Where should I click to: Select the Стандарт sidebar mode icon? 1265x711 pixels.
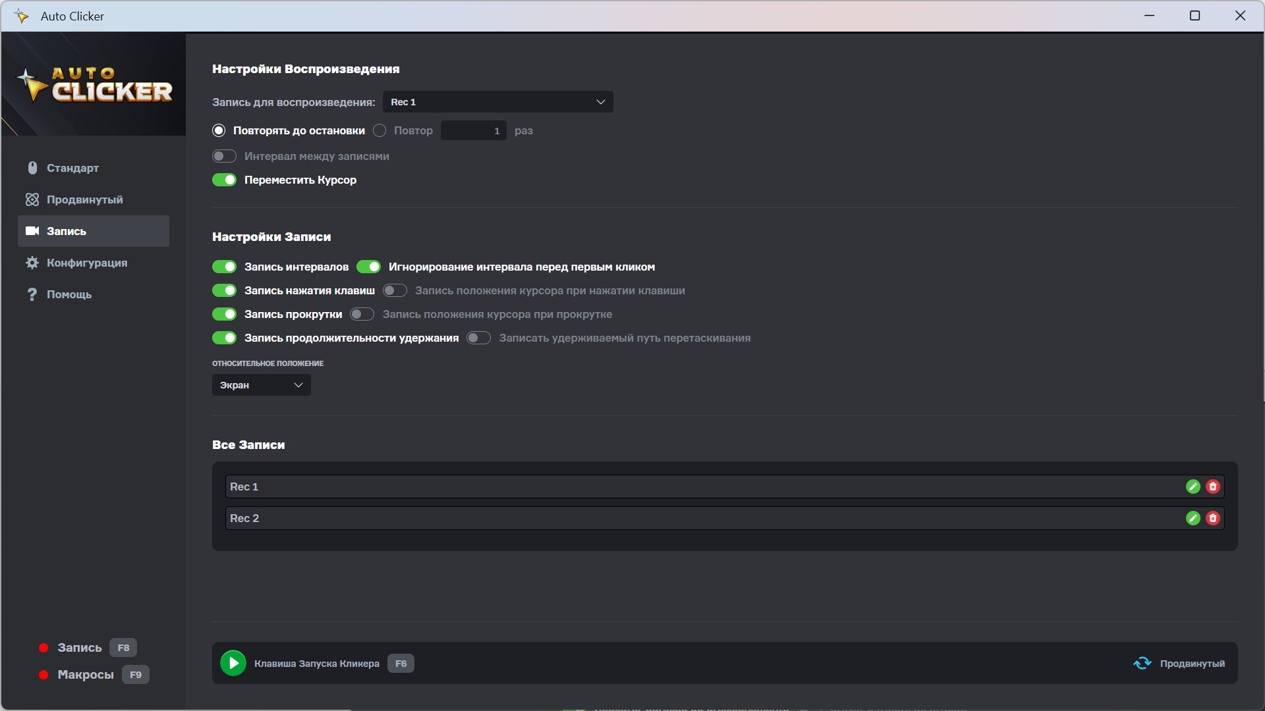click(32, 168)
